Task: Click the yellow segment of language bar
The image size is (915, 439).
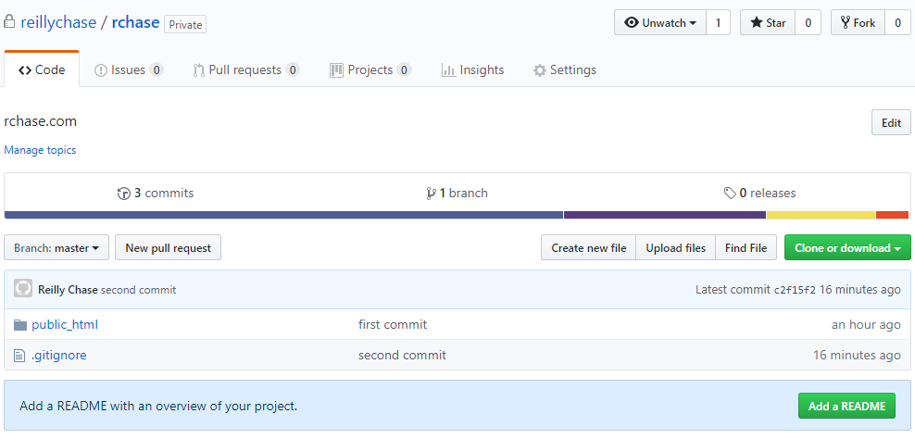Action: (821, 215)
